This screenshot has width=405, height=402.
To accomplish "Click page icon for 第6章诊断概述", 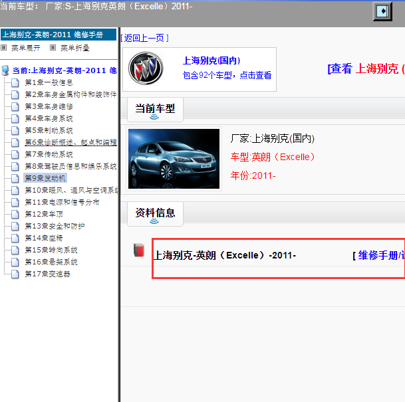I will (15, 142).
